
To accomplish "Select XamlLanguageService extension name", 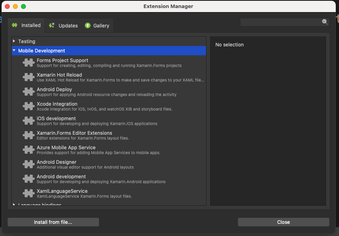I will 62,191.
